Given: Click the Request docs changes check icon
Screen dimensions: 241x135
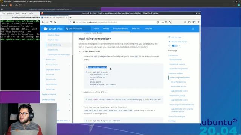Looking at the screenshot, I should click(x=169, y=42).
